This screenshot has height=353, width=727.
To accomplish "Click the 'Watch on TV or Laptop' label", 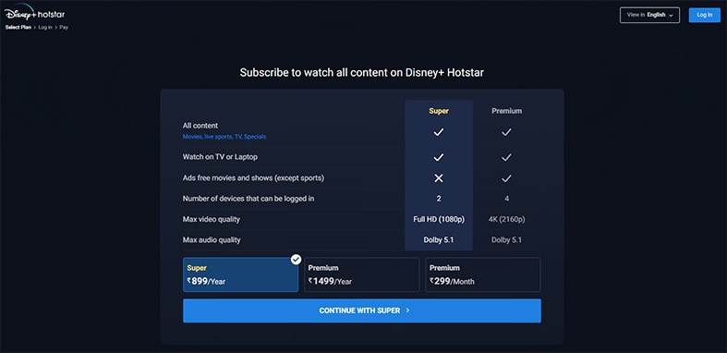I will 220,157.
